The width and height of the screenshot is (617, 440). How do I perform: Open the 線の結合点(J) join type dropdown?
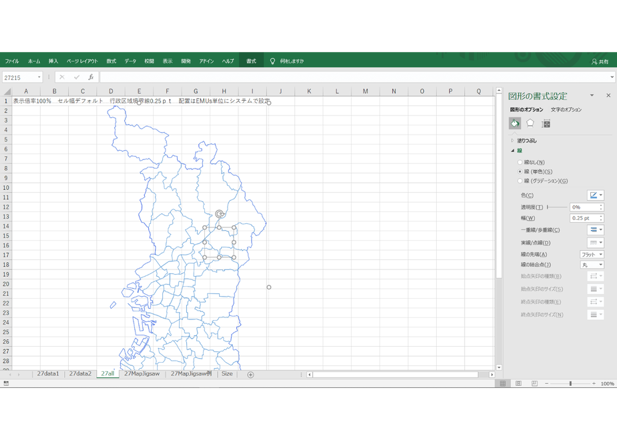point(592,265)
